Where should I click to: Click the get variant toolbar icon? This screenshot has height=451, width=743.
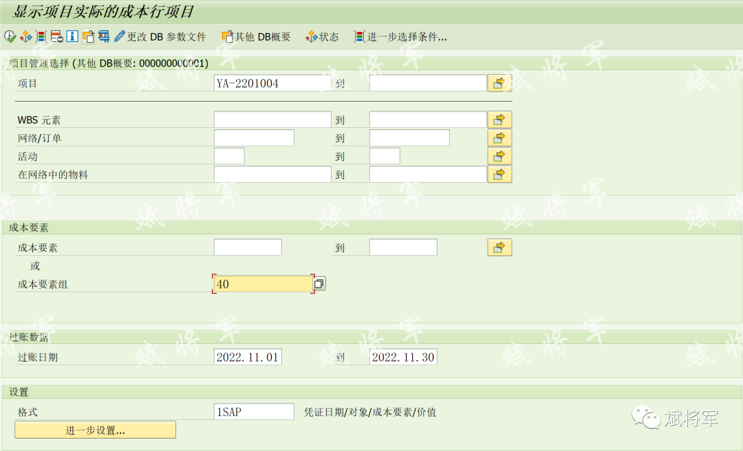[104, 36]
